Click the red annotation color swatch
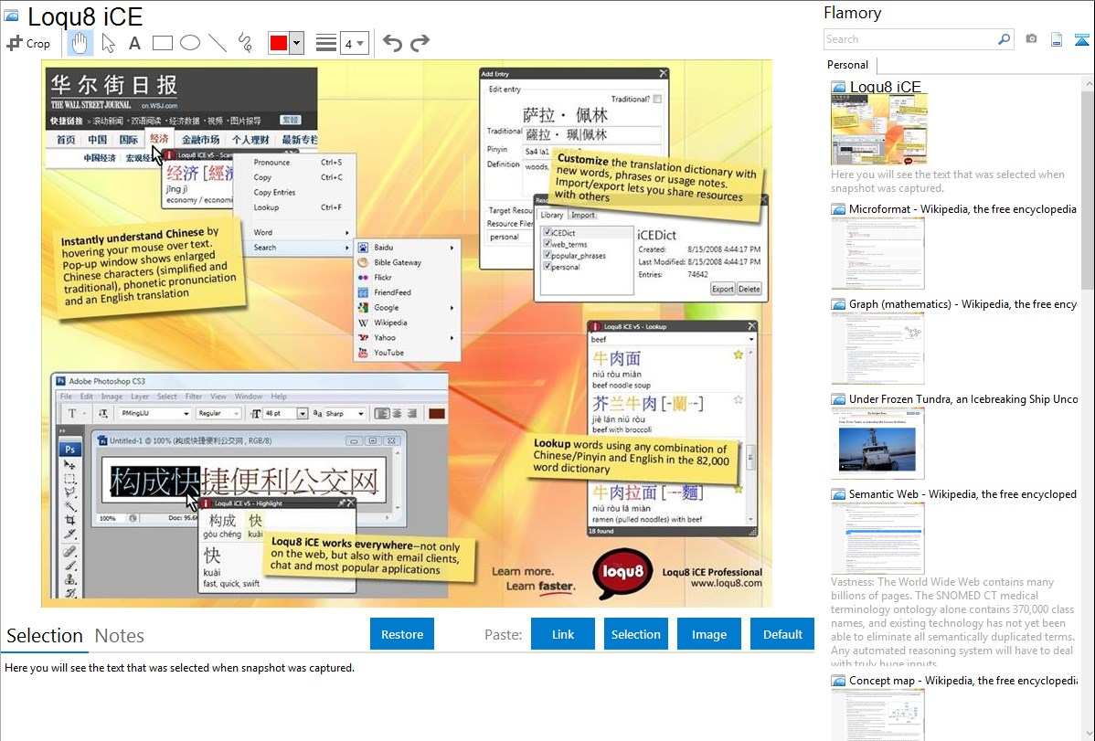 [279, 43]
